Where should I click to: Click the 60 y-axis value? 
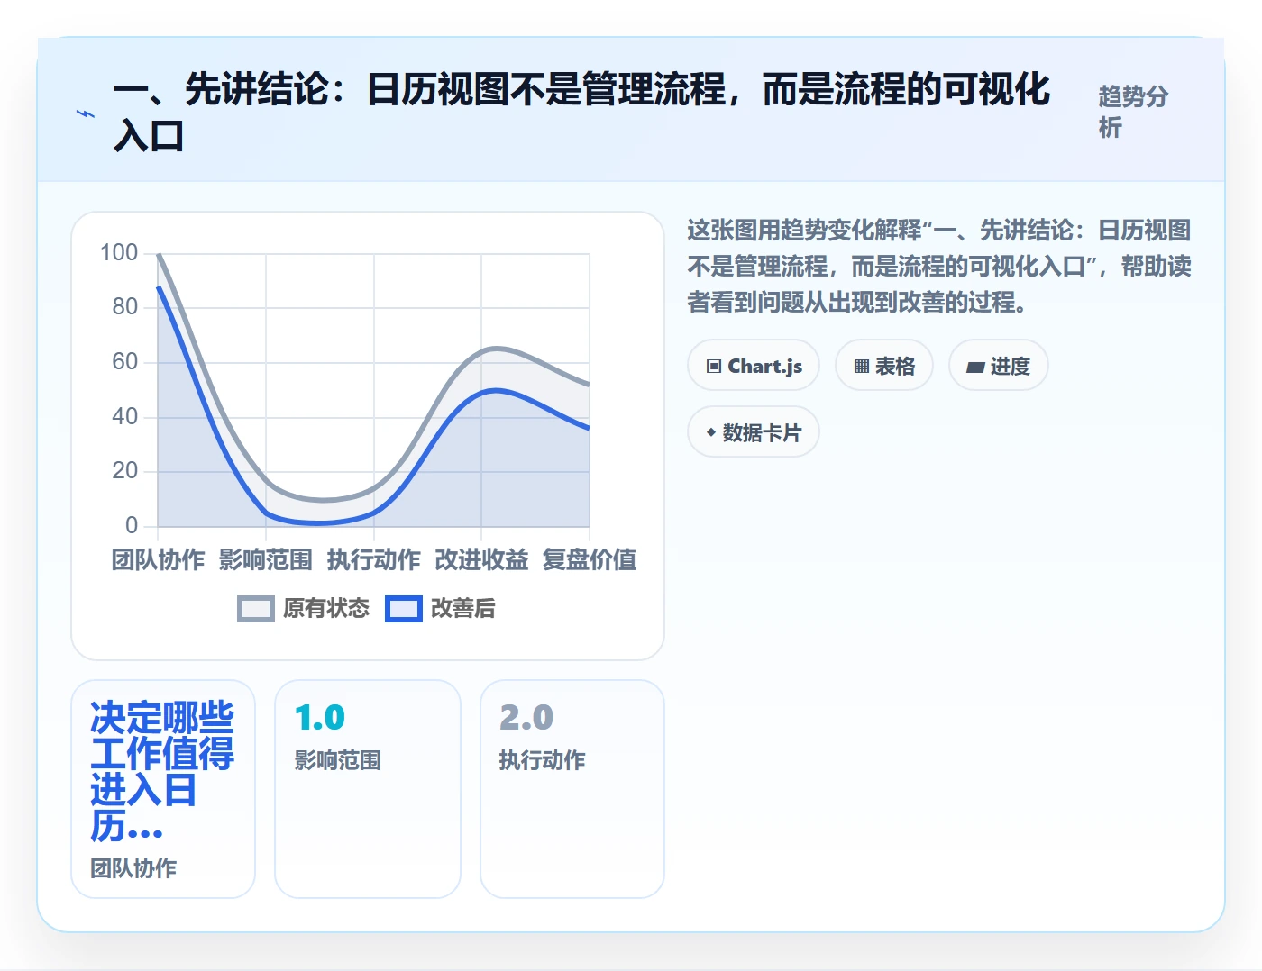coord(125,362)
